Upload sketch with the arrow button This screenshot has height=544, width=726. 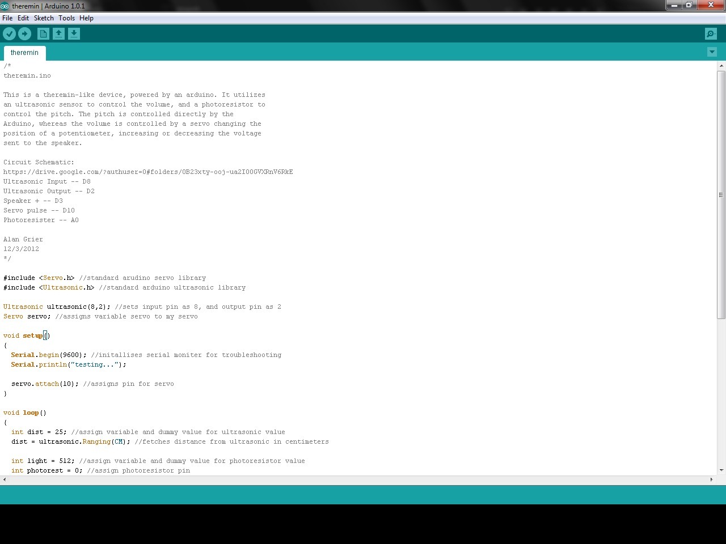[x=24, y=34]
